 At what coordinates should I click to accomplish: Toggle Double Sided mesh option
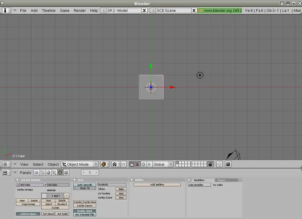pyautogui.click(x=85, y=211)
